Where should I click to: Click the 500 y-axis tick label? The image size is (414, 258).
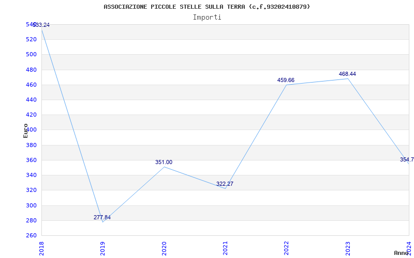coord(31,55)
